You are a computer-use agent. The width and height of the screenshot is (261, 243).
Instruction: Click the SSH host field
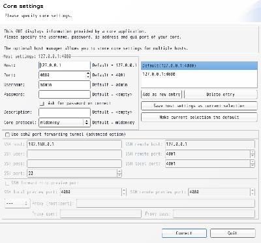[x=74, y=144]
